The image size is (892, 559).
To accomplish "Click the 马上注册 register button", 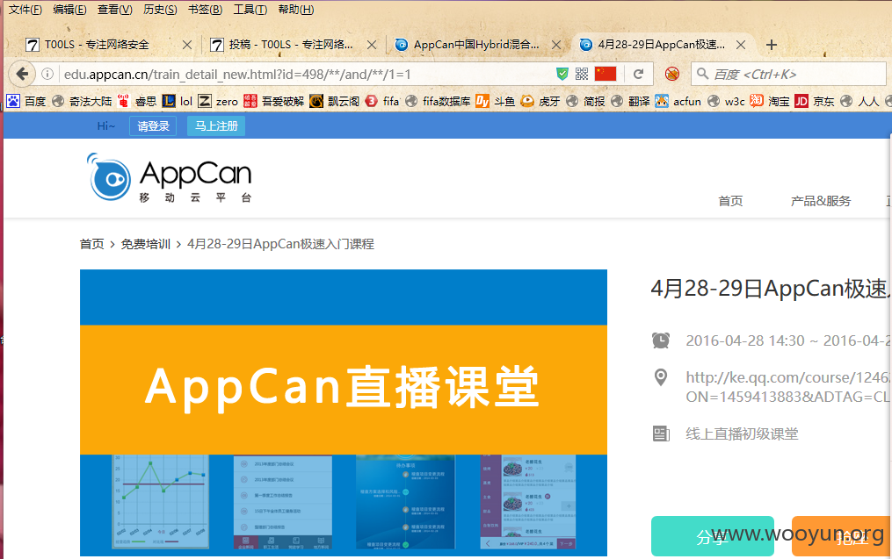I will click(216, 126).
